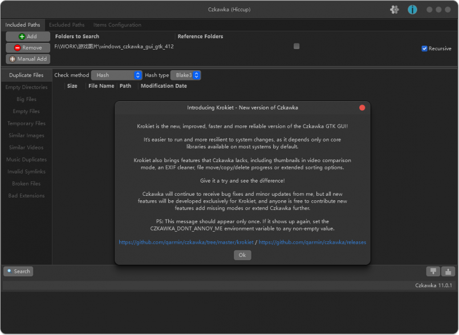Image resolution: width=459 pixels, height=335 pixels.
Task: Click the green plus Add icon
Action: click(x=22, y=37)
